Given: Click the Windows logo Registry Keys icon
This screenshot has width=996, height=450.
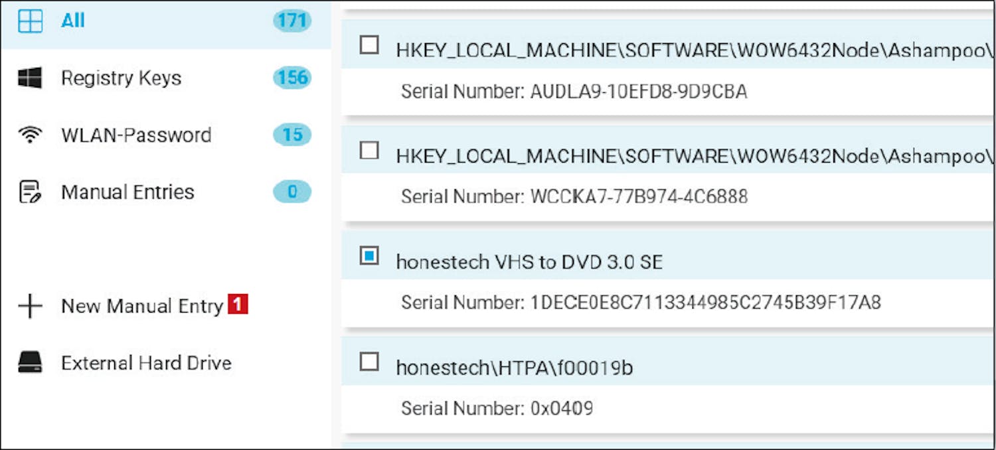Looking at the screenshot, I should (30, 78).
